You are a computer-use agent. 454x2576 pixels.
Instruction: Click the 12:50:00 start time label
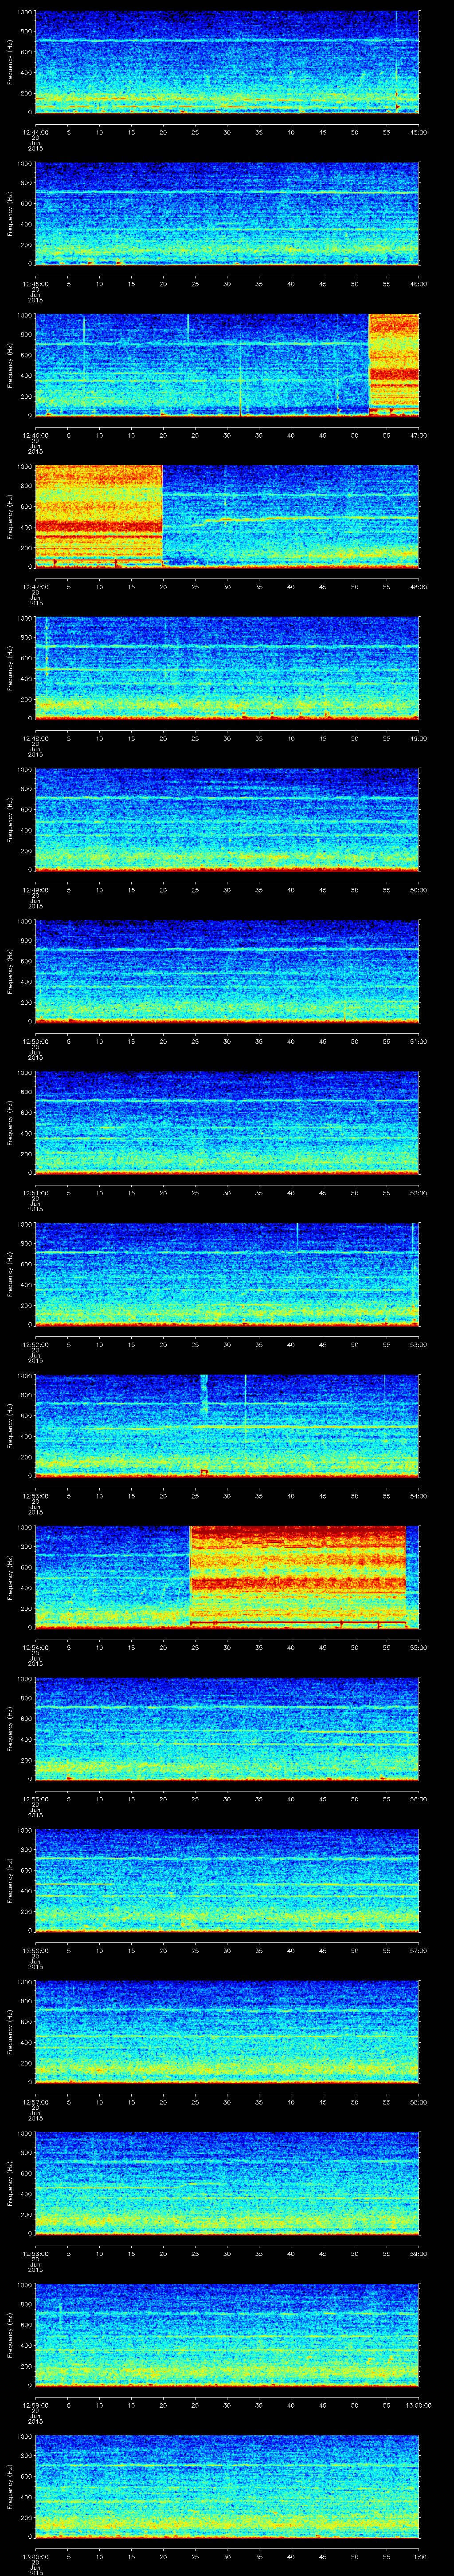click(35, 1041)
